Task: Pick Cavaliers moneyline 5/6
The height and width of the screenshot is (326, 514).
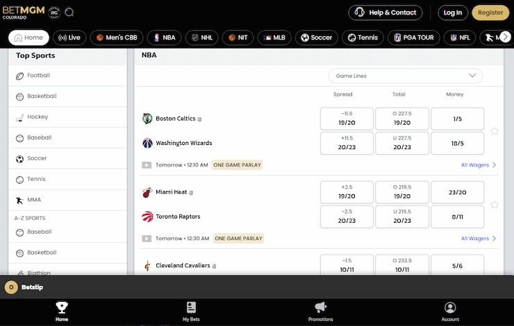Action: point(457,265)
